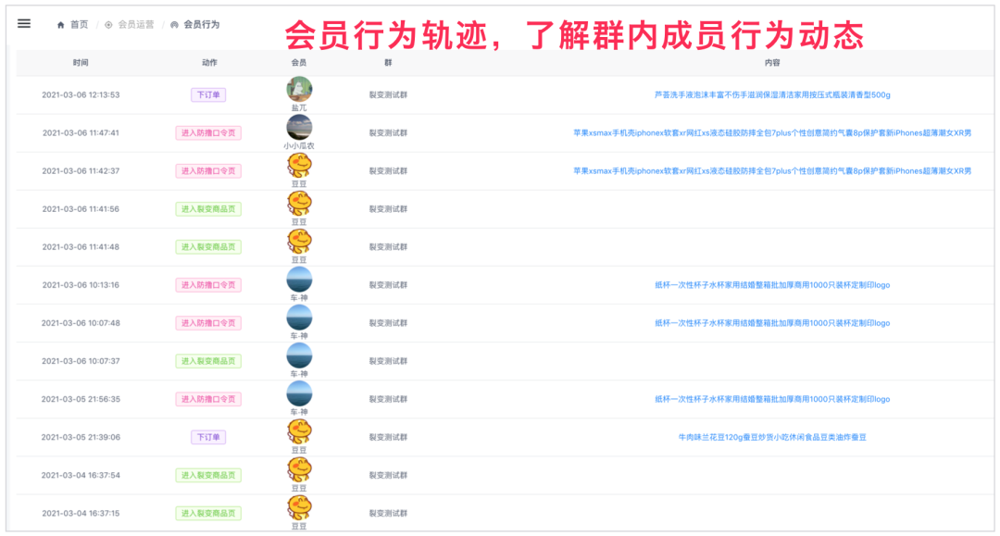Click 裂变测试群 in 11:41:56 row
Image resolution: width=1000 pixels, height=536 pixels.
388,209
